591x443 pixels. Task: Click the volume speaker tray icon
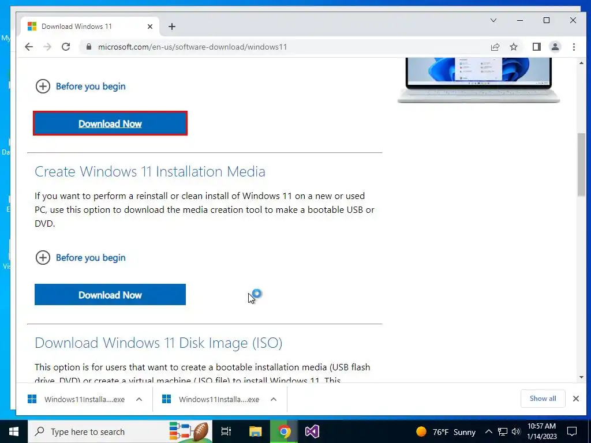pyautogui.click(x=516, y=431)
